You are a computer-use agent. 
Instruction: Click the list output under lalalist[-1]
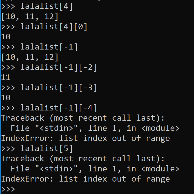tap(30, 57)
